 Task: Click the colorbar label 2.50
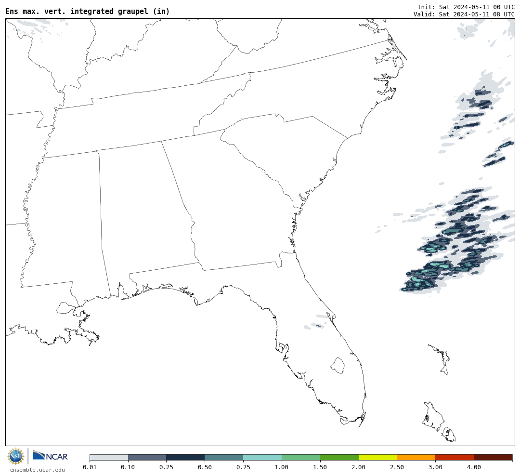(x=397, y=467)
